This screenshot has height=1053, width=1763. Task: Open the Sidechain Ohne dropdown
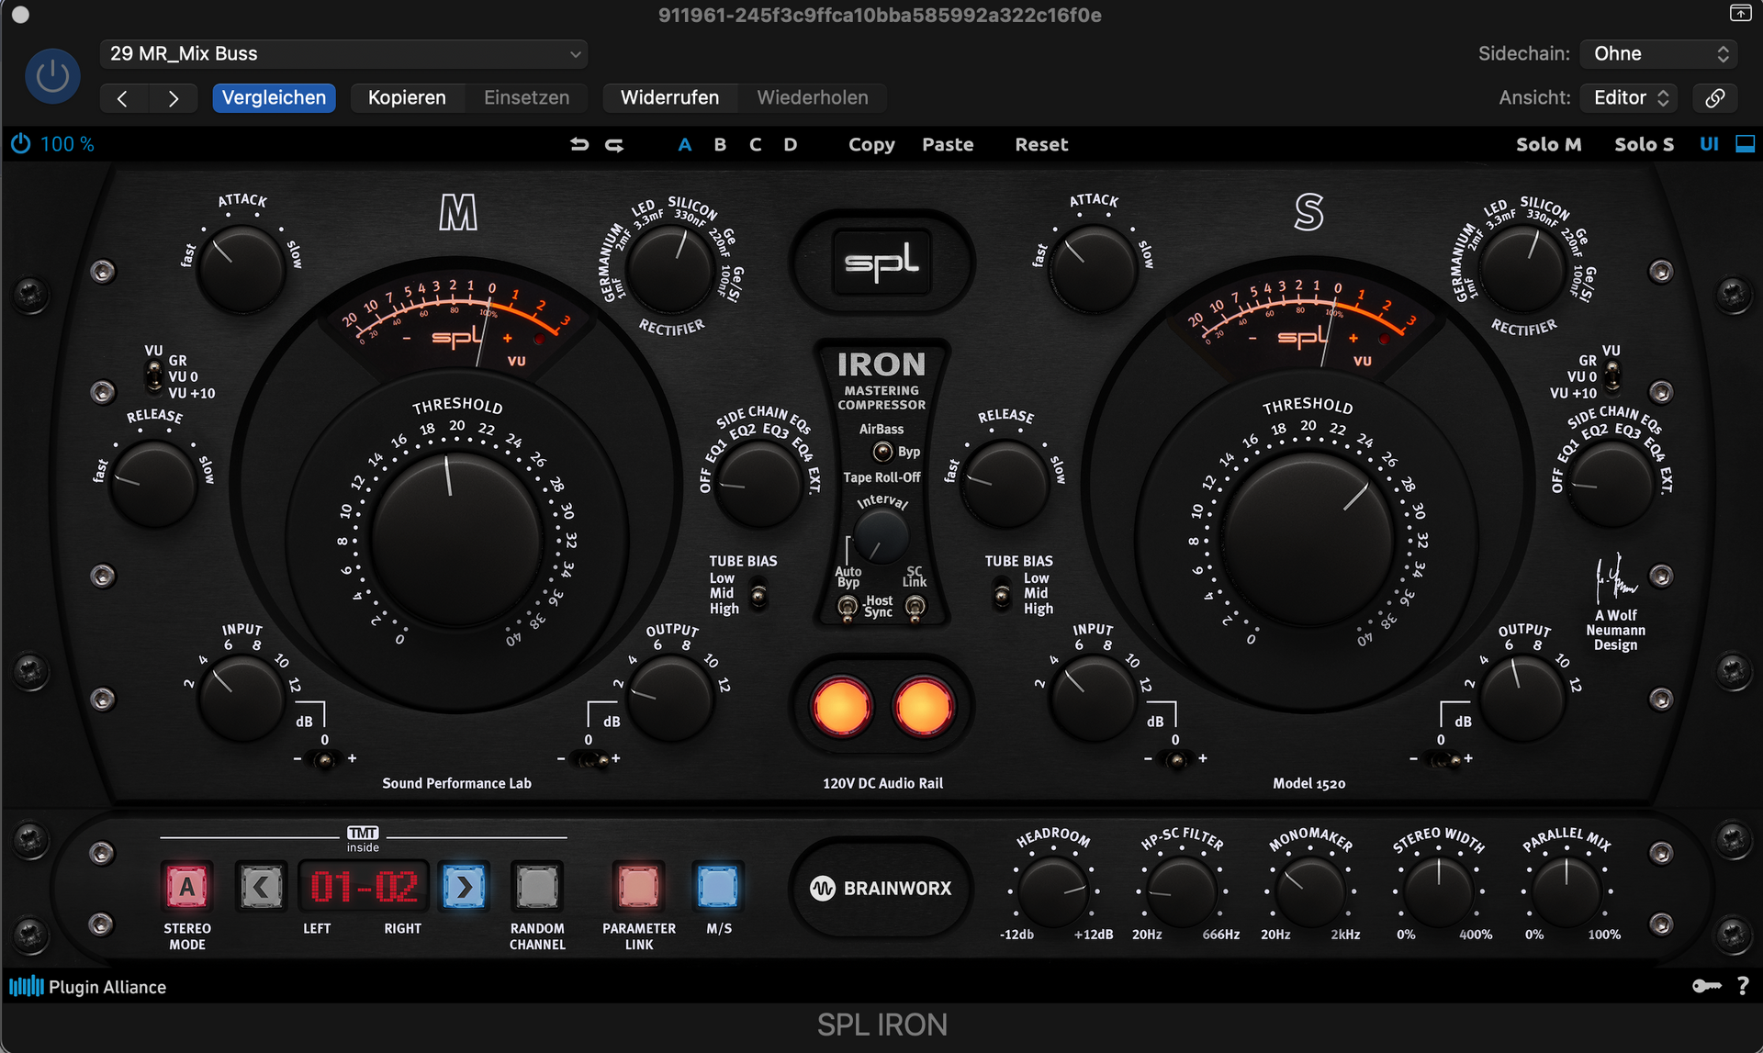point(1659,53)
